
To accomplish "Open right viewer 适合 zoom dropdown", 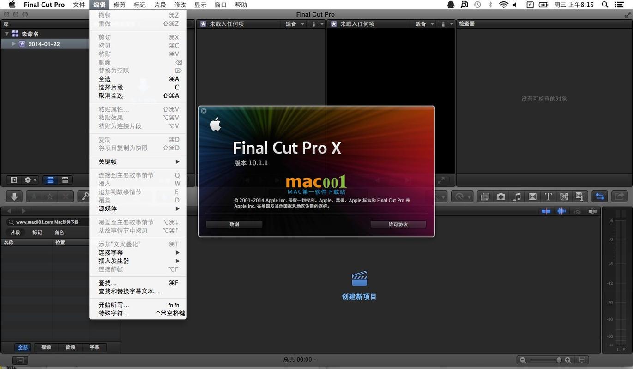I will tap(425, 24).
